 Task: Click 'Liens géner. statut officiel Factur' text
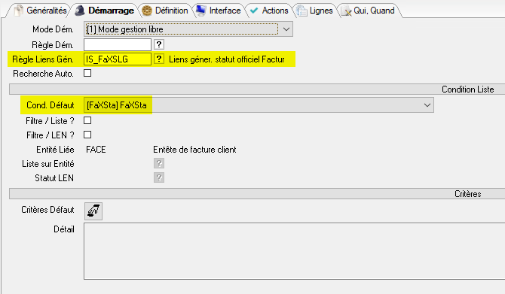tap(227, 59)
